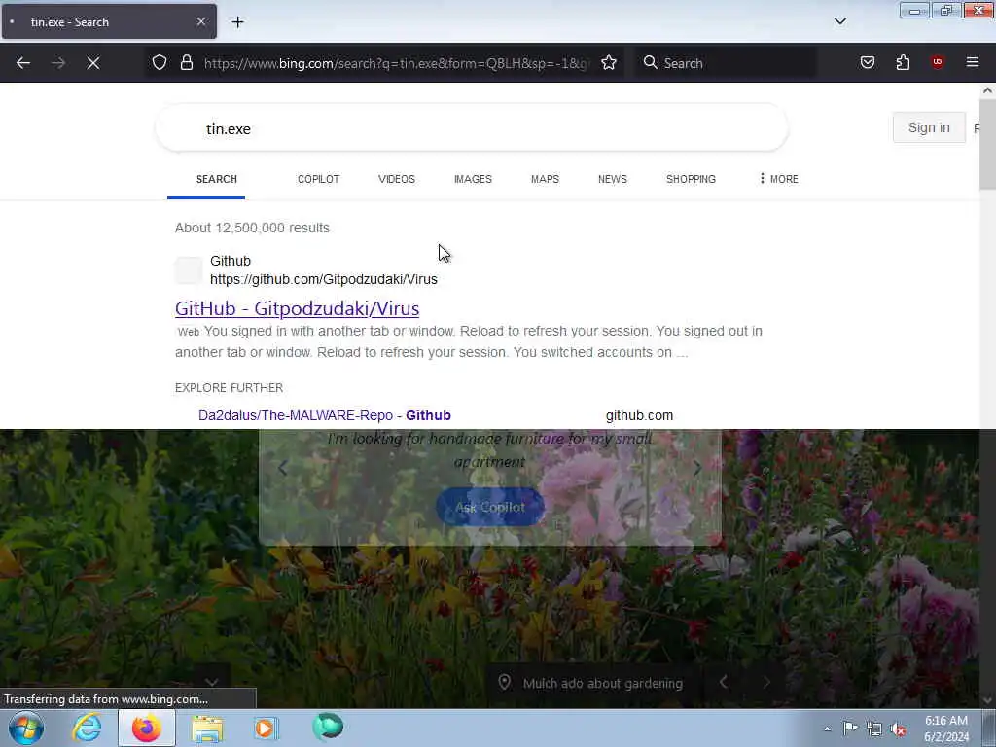The width and height of the screenshot is (996, 747).
Task: Open the Windows Start menu
Action: coord(25,728)
